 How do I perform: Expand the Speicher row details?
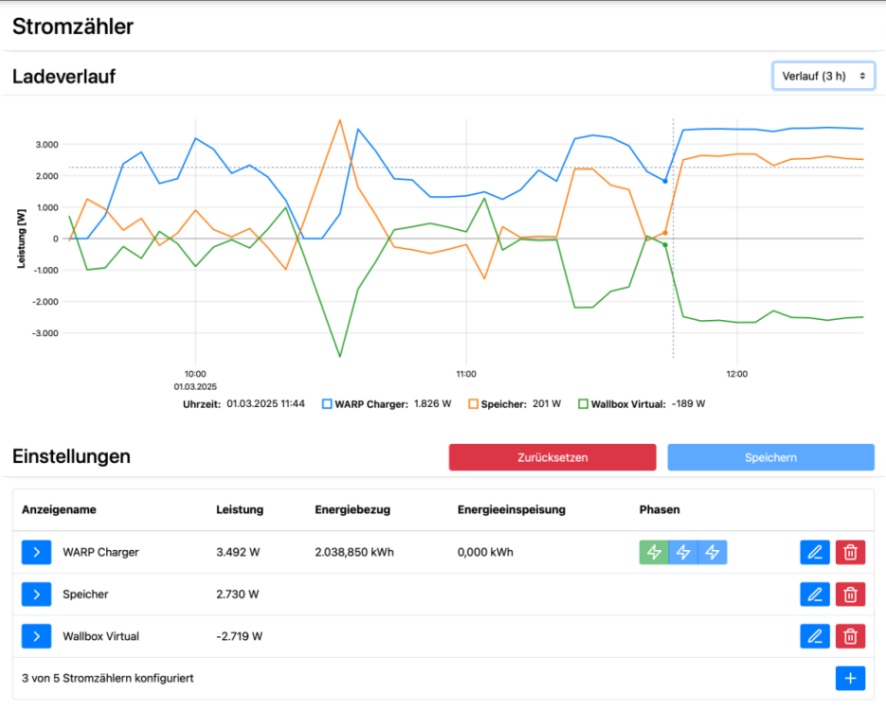(x=36, y=595)
